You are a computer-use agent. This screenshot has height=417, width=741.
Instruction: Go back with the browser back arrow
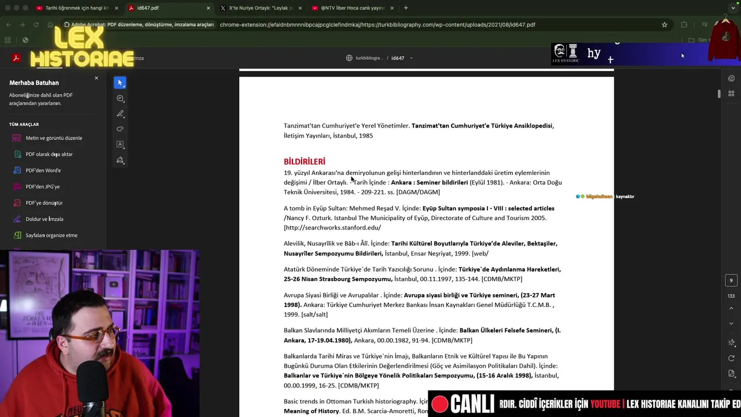[x=8, y=25]
